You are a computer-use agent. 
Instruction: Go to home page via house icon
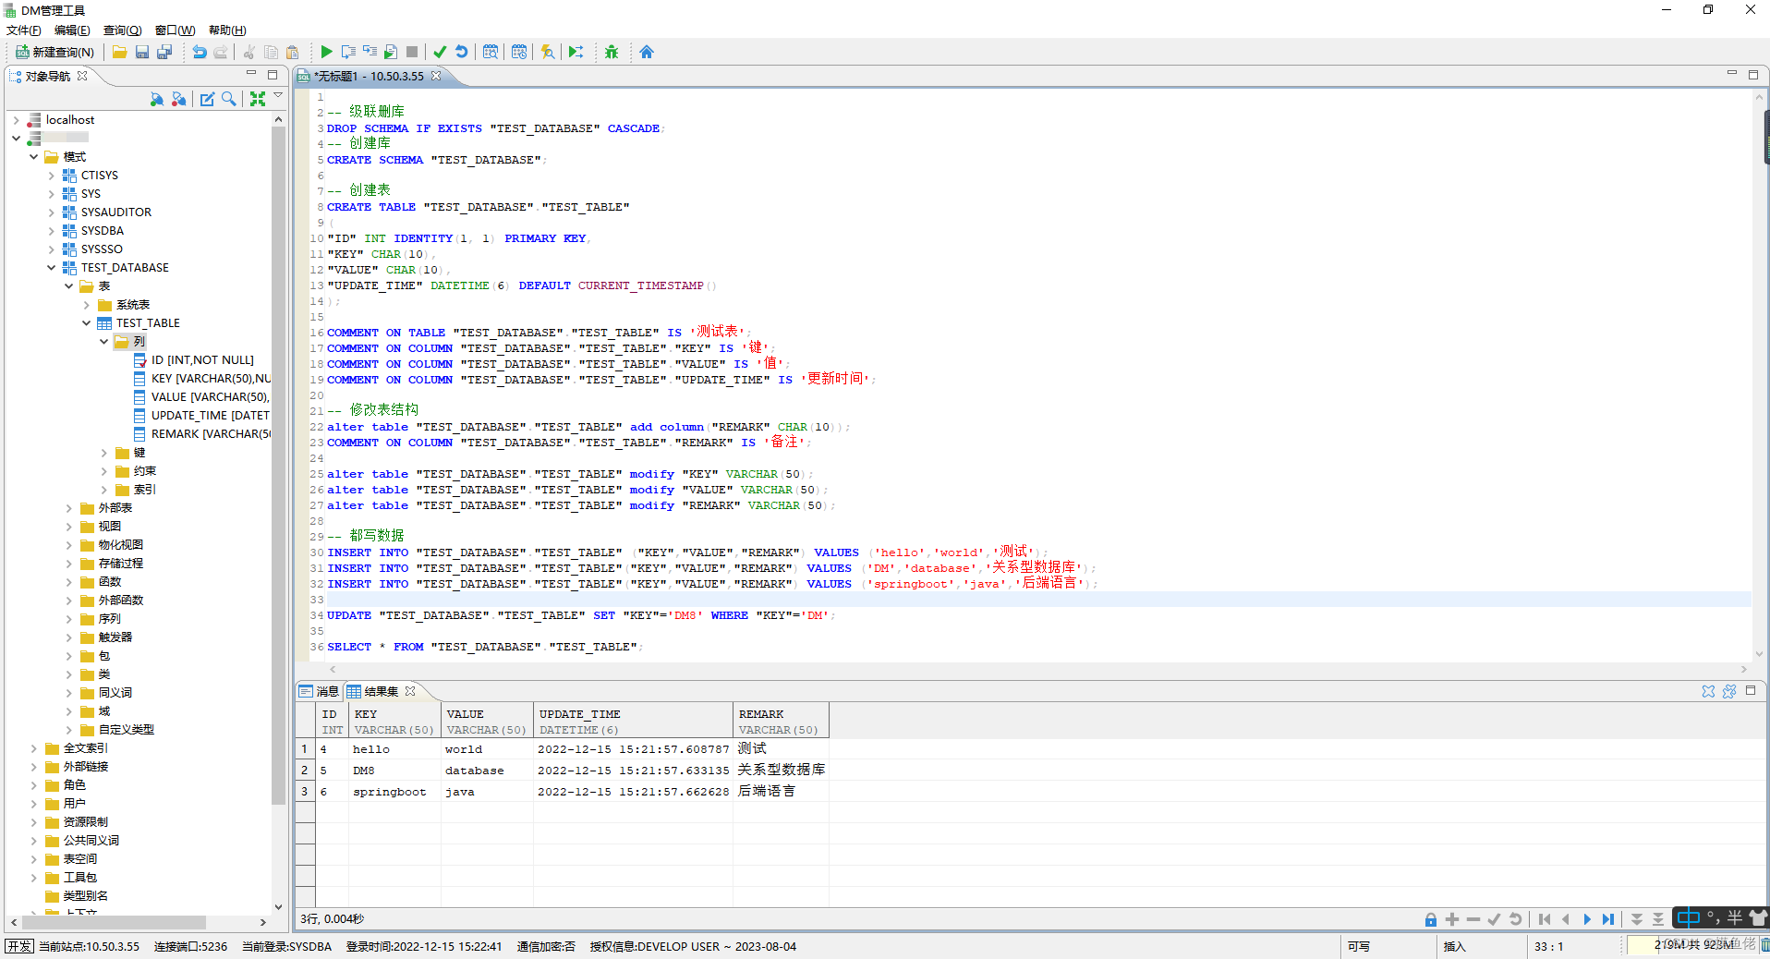(647, 53)
